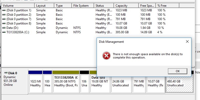The height and width of the screenshot is (100, 200).
Task: Select the (Disk 0 partition 2) volume row
Action: pyautogui.click(x=98, y=15)
